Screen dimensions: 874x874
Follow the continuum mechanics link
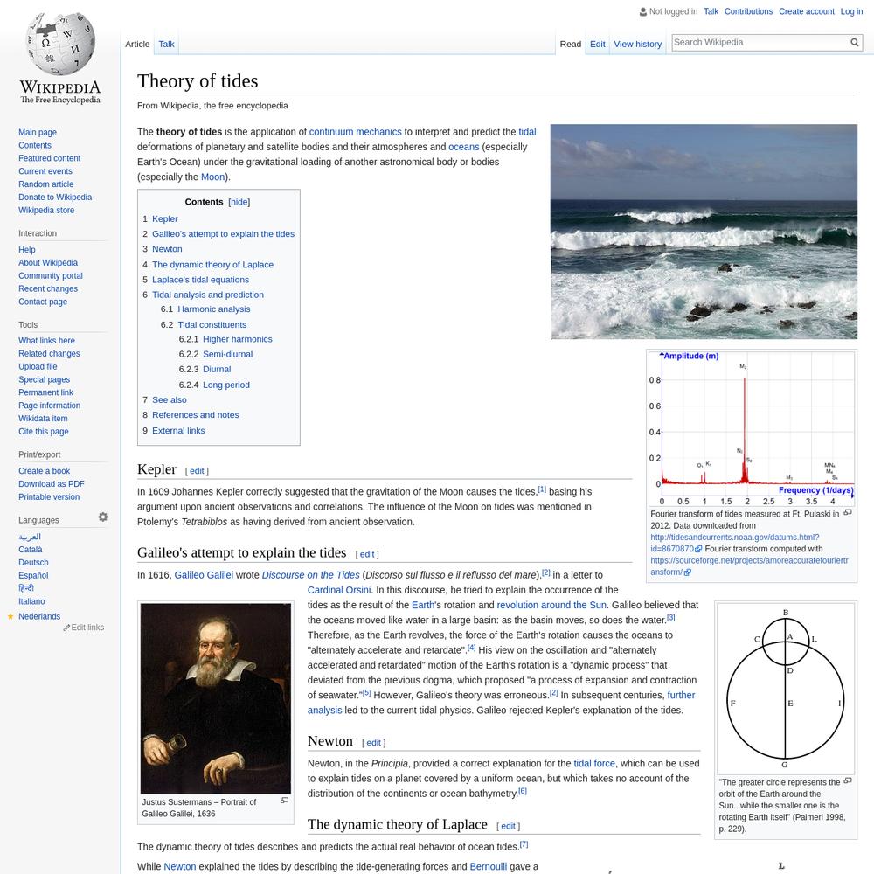coord(355,132)
